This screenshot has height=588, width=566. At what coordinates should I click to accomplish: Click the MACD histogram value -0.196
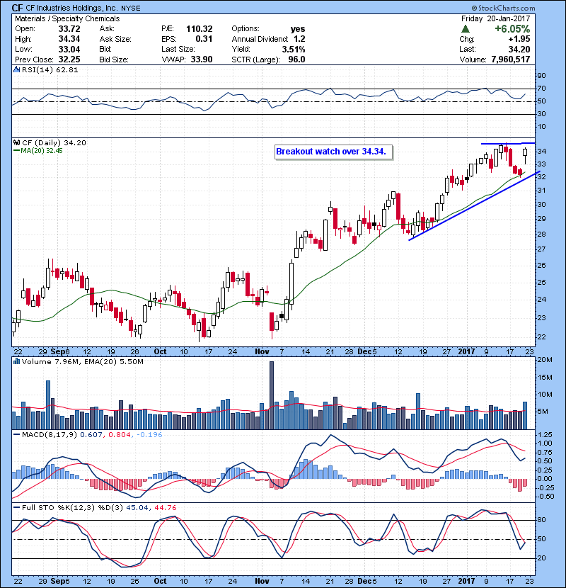(x=149, y=435)
